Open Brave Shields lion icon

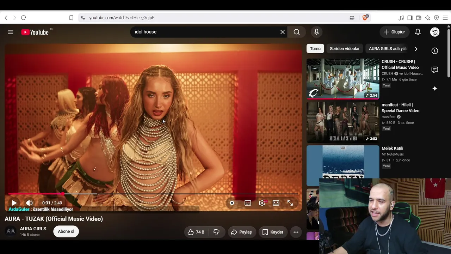365,18
